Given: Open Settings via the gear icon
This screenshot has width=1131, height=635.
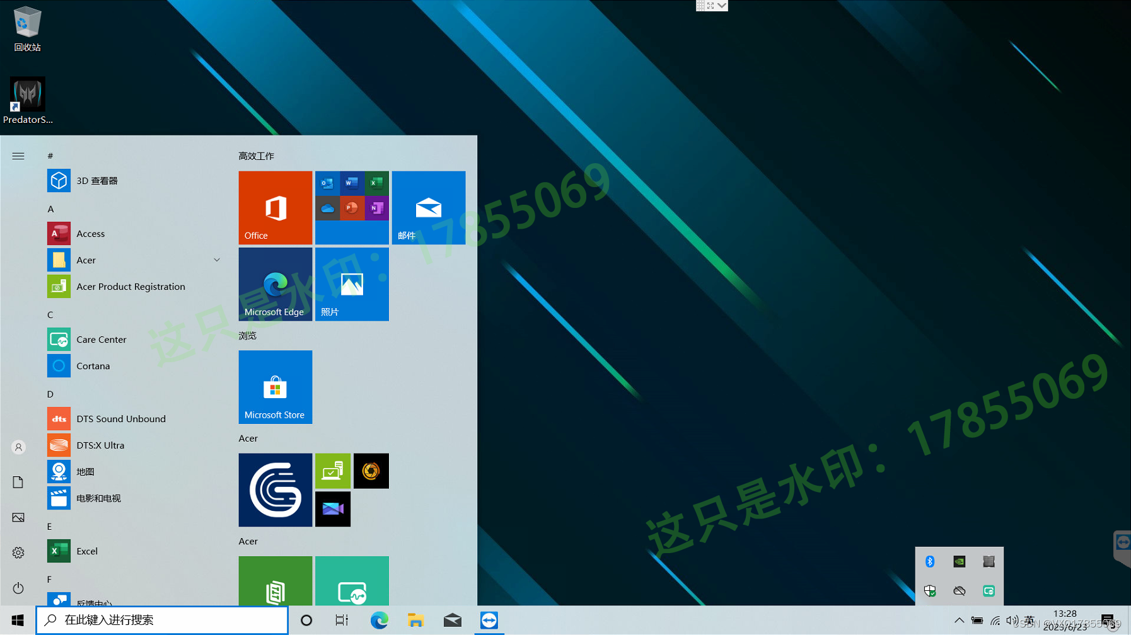Looking at the screenshot, I should [x=18, y=553].
